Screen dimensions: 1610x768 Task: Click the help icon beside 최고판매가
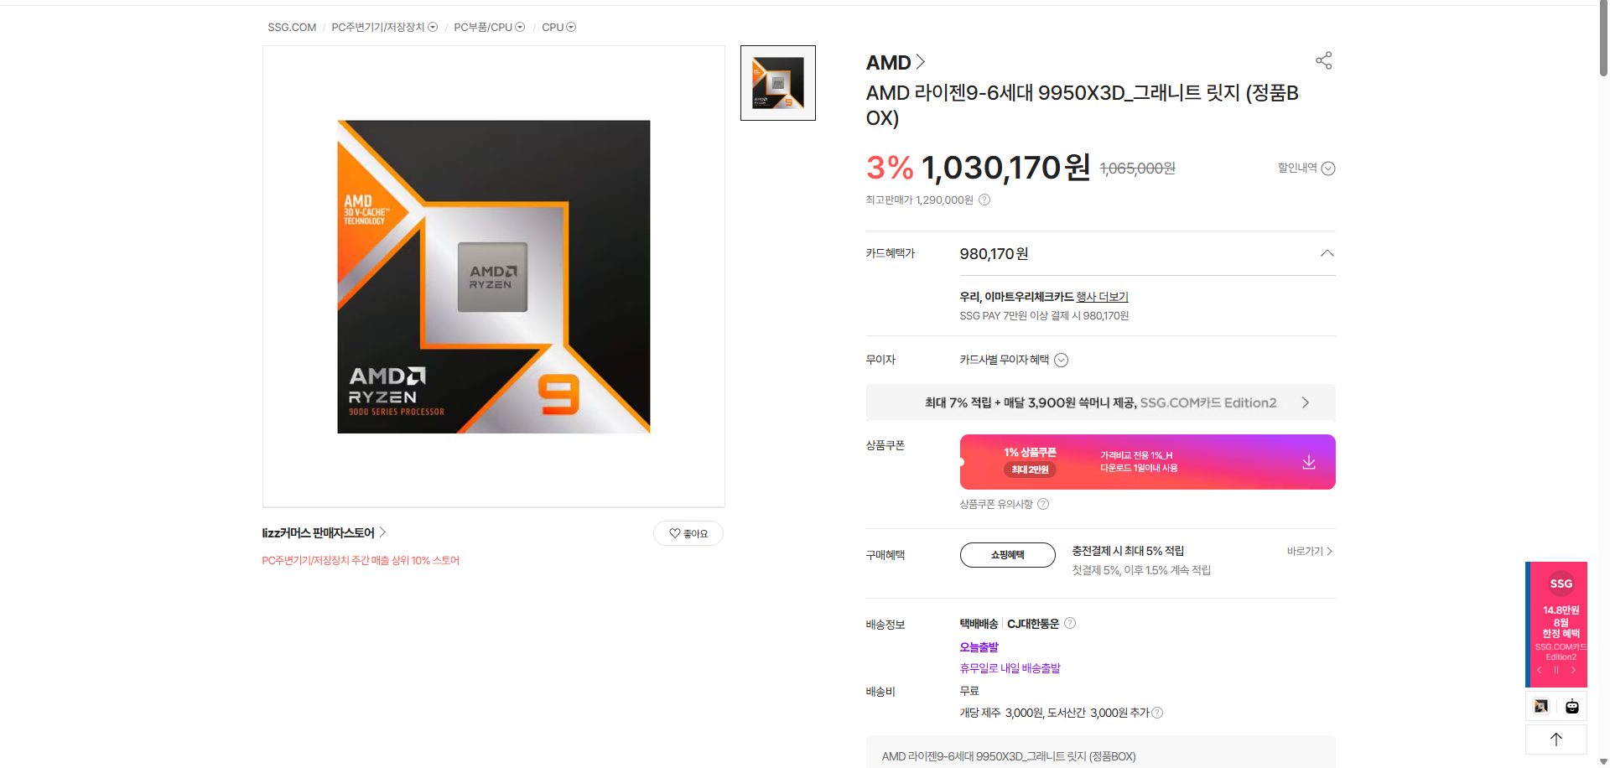(x=984, y=200)
